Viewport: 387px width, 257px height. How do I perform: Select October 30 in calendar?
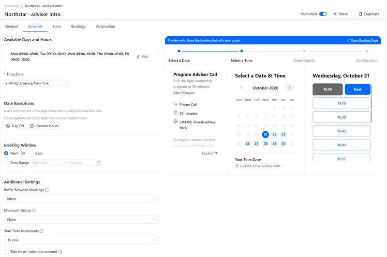[283, 143]
